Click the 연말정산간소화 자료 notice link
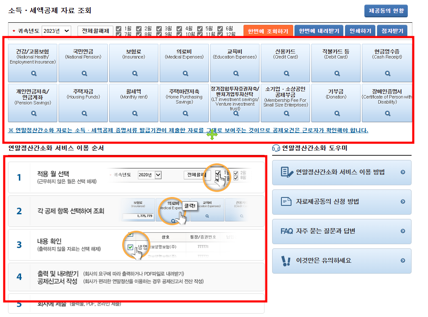This screenshot has height=317, width=428. click(x=188, y=131)
